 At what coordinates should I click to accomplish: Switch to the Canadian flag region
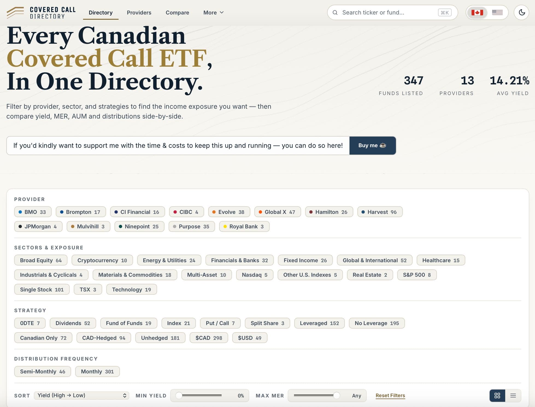point(477,13)
